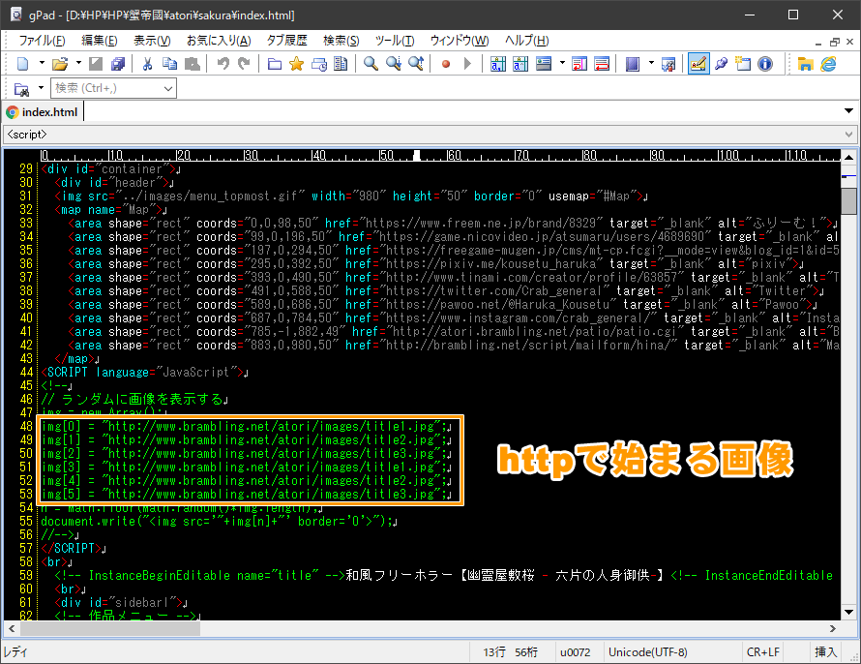Image resolution: width=861 pixels, height=664 pixels.
Task: Expand the view mode dropdown arrow
Action: 562,63
